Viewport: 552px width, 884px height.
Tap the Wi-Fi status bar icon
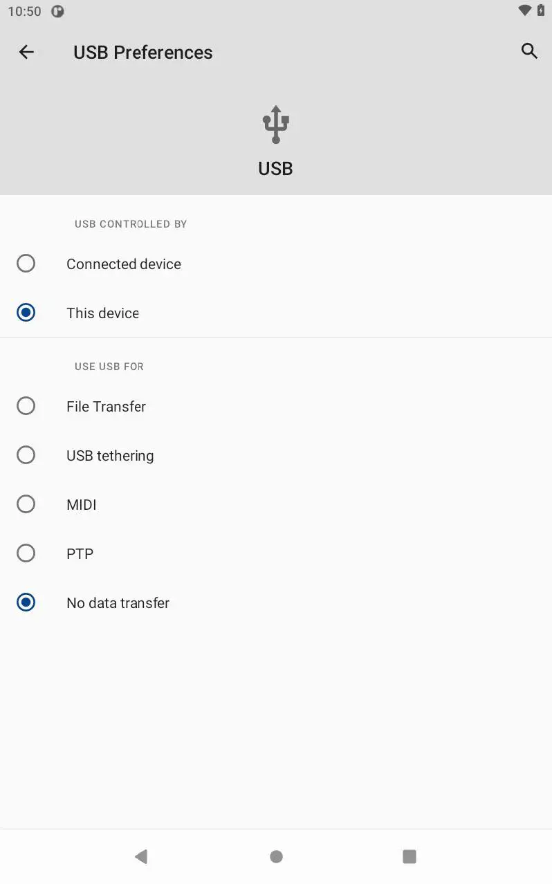click(524, 10)
